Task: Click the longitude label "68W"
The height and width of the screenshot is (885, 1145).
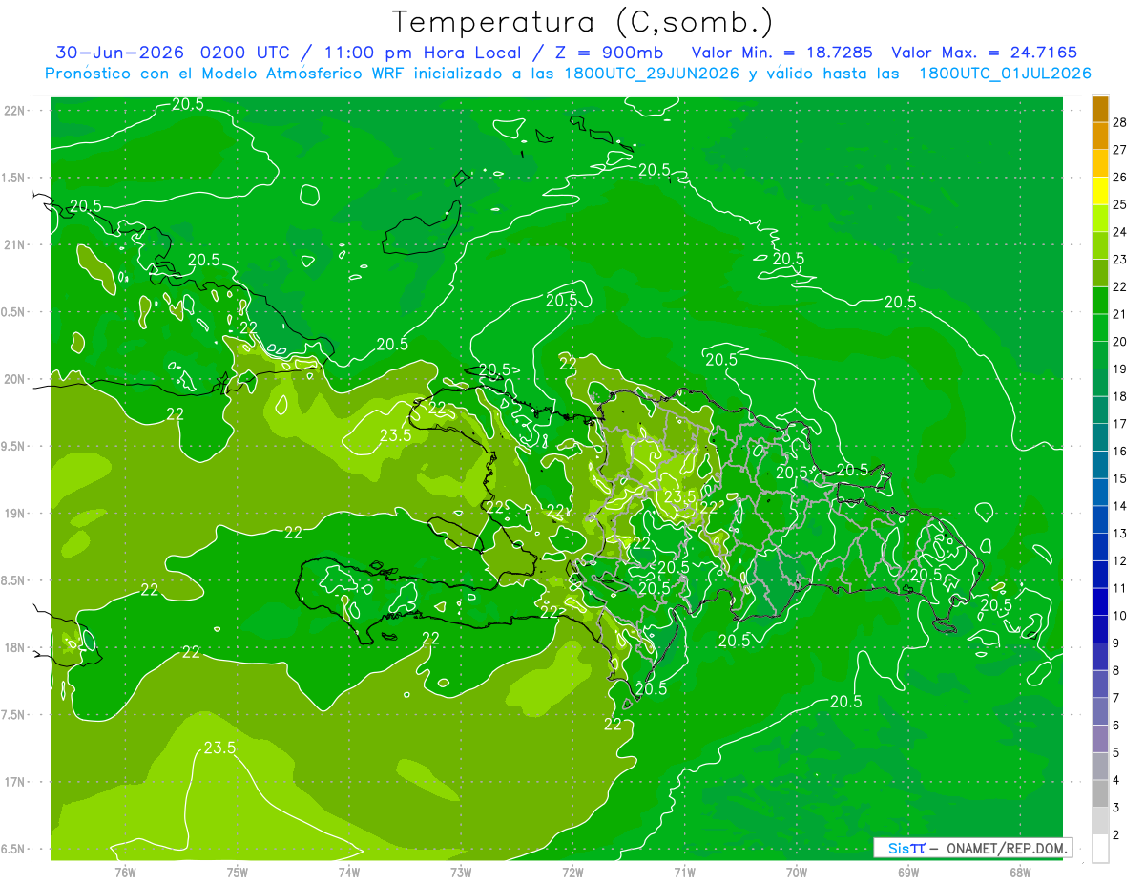Action: tap(1020, 872)
